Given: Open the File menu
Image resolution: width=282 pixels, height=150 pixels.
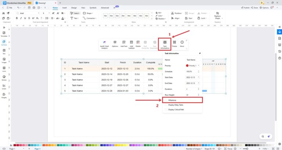Looking at the screenshot, I should (9, 8).
